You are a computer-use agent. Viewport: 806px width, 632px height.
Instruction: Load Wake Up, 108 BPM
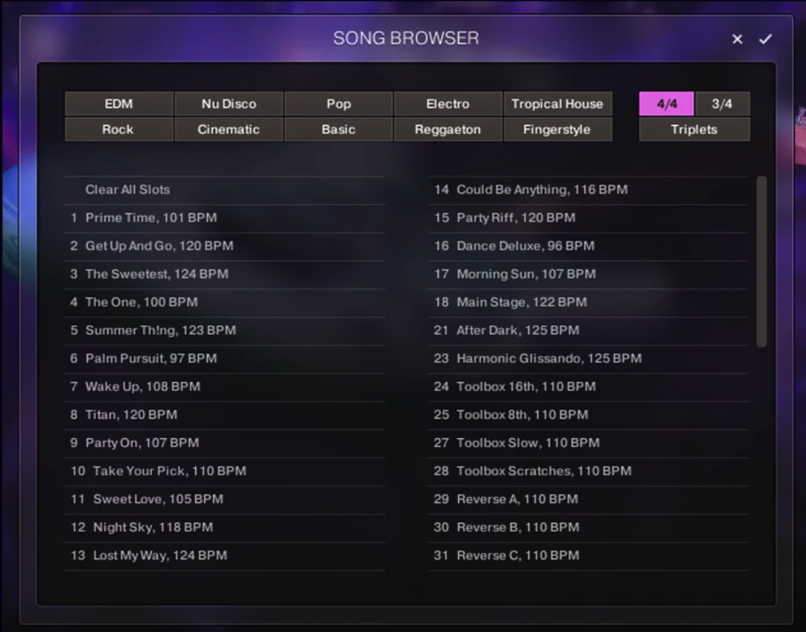[225, 387]
